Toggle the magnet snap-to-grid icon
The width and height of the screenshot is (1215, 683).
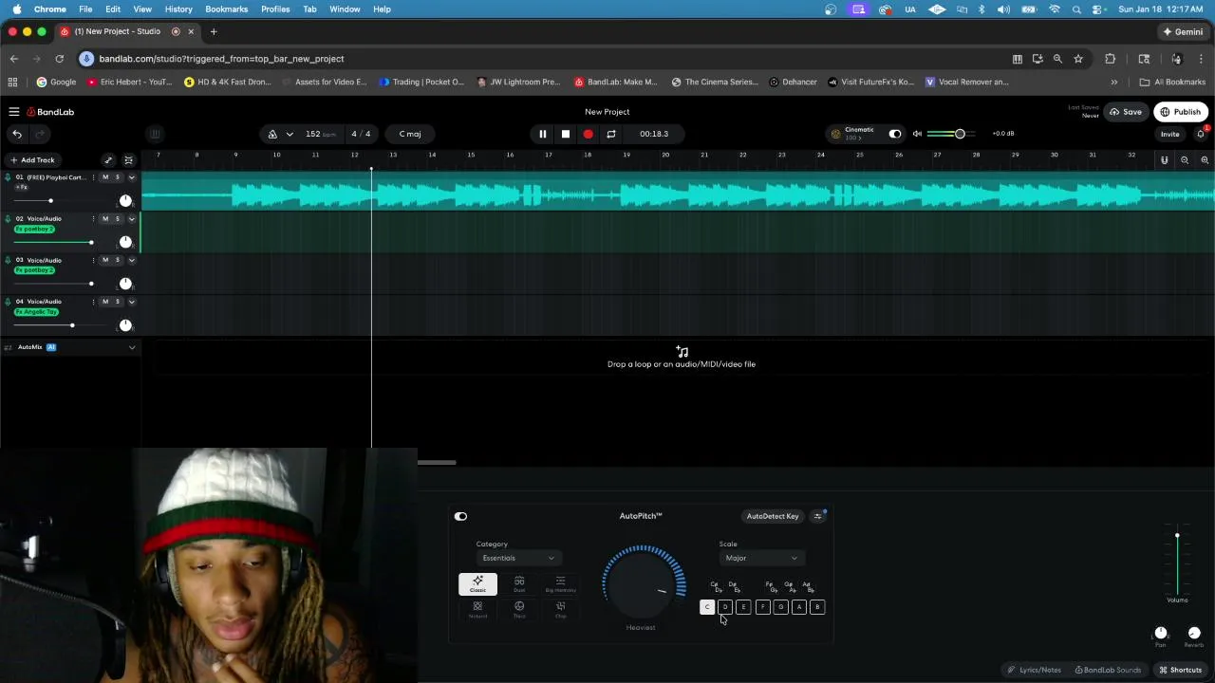(x=1164, y=160)
